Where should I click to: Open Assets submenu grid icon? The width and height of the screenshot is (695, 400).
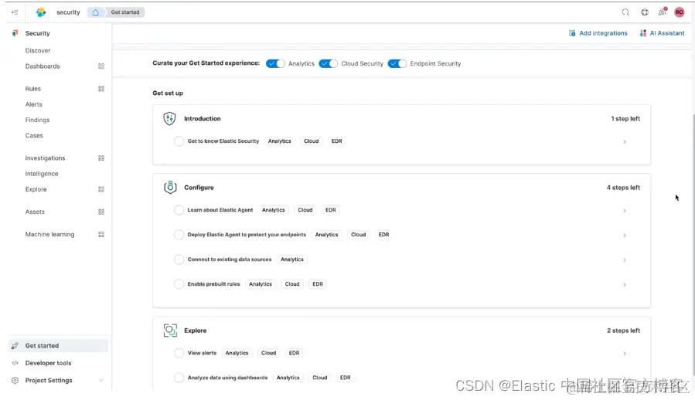click(x=101, y=212)
